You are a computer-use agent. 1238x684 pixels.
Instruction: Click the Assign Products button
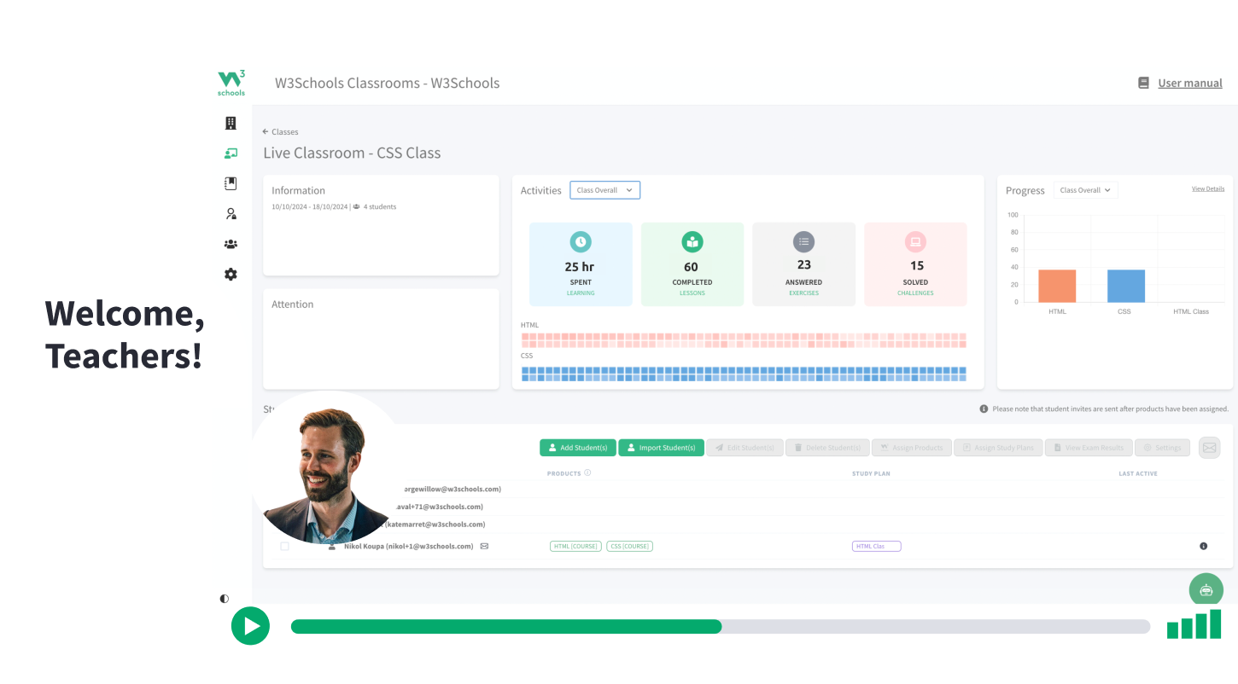pos(912,448)
